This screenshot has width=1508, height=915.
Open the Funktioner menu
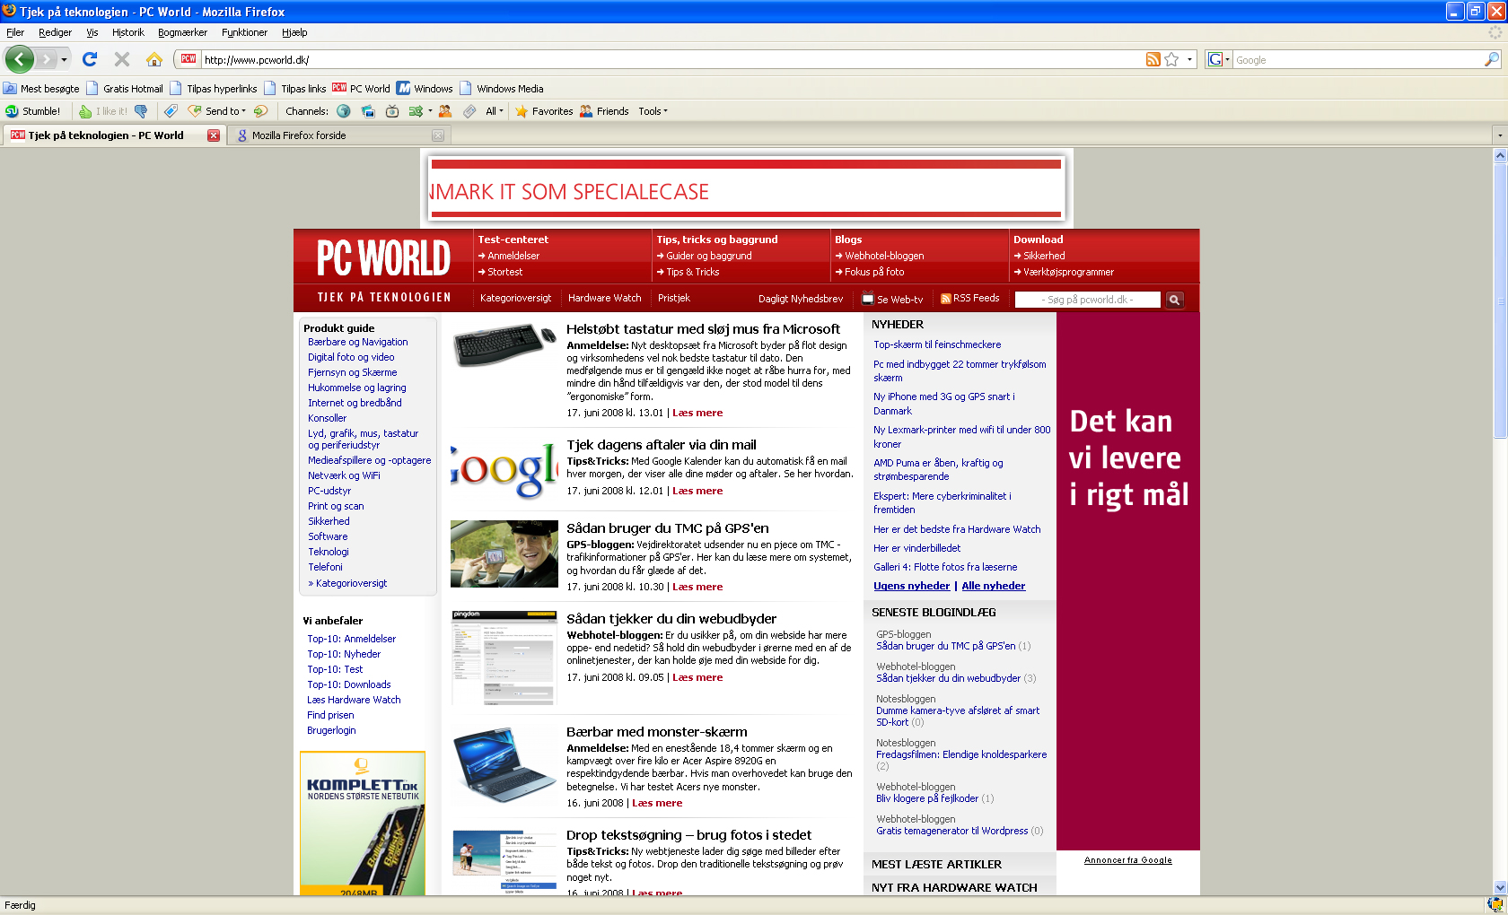[244, 32]
